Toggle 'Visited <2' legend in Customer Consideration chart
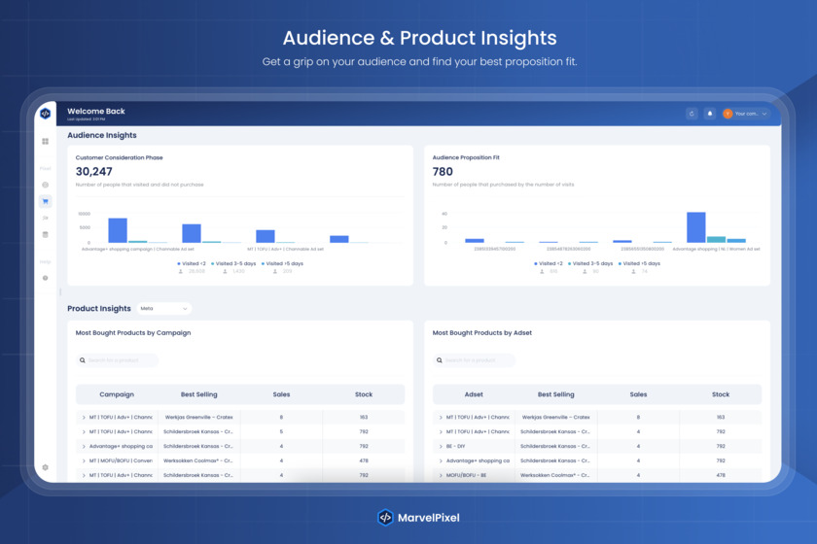 pos(192,263)
